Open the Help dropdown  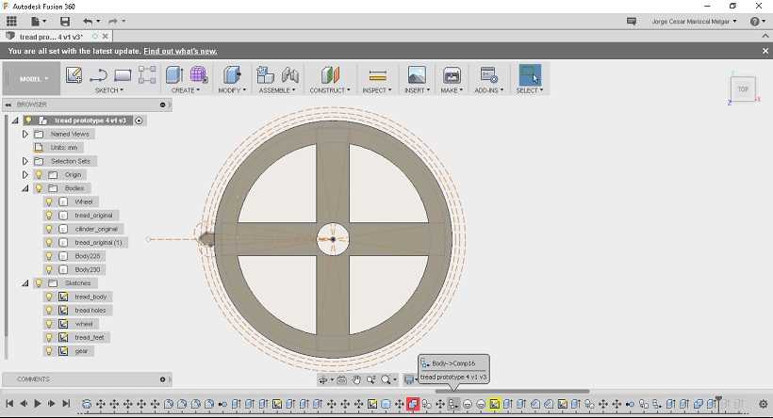click(757, 21)
